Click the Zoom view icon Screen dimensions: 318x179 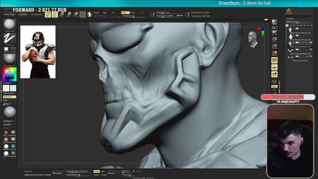pos(274,39)
